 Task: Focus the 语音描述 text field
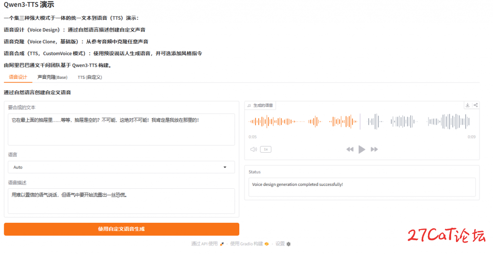click(x=121, y=201)
